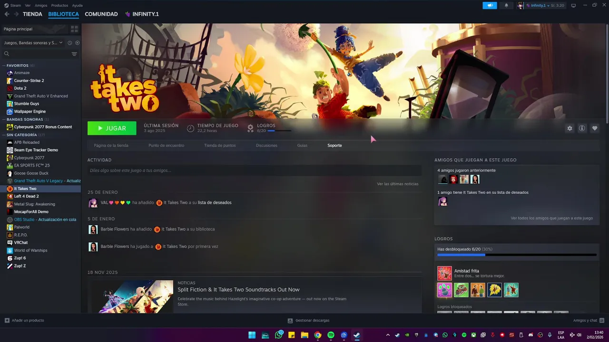
Task: Open WhatsApp from the taskbar
Action: coord(279,335)
